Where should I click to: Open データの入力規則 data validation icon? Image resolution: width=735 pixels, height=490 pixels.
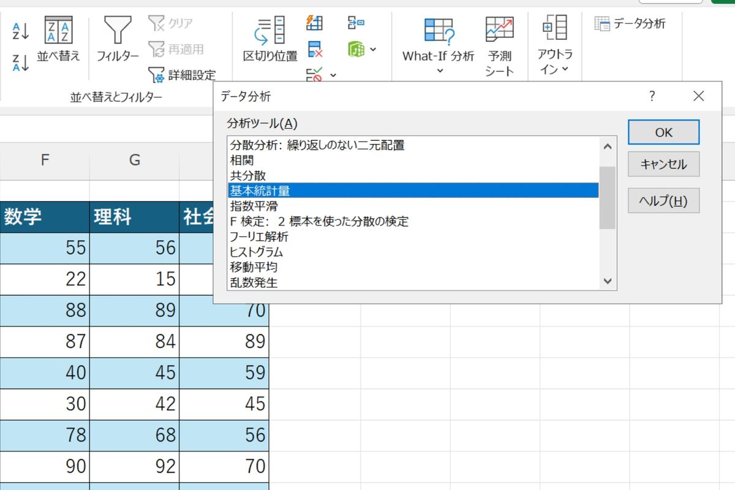pos(314,75)
